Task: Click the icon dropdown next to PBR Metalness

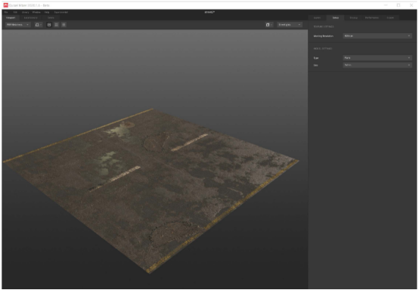Action: [x=39, y=25]
